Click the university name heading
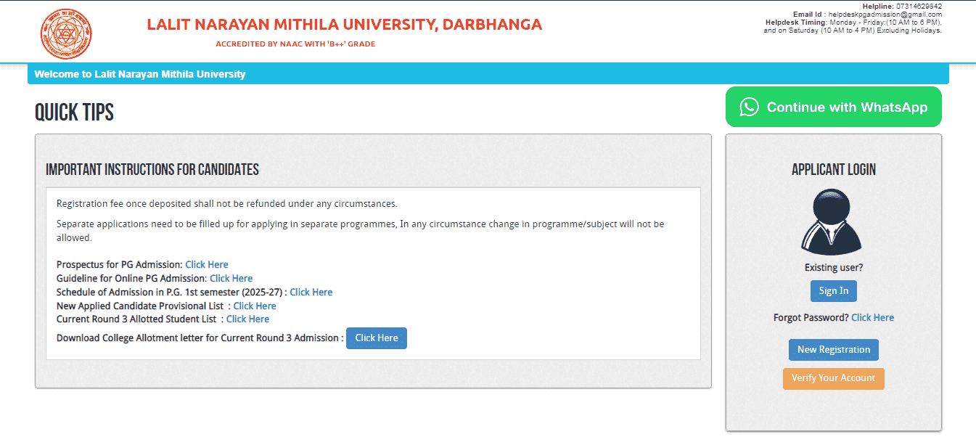Viewport: 976px width, 437px height. click(x=344, y=25)
